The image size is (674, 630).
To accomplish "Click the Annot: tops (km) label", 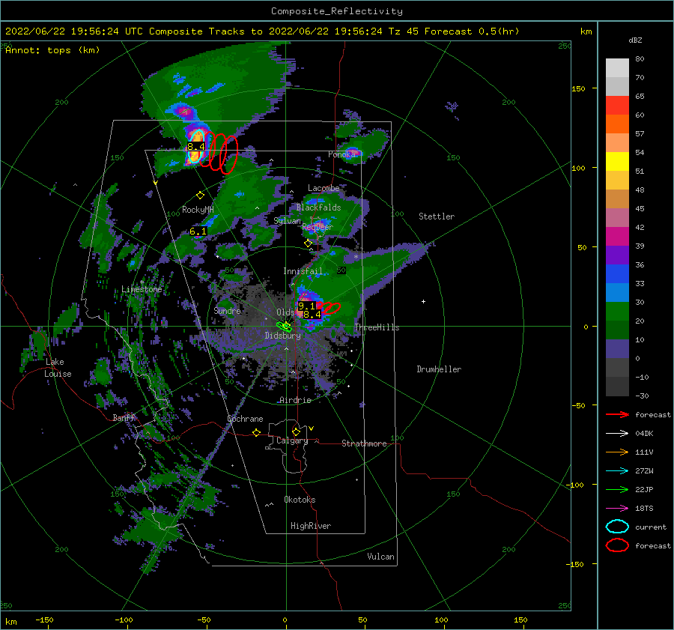I will pos(52,50).
